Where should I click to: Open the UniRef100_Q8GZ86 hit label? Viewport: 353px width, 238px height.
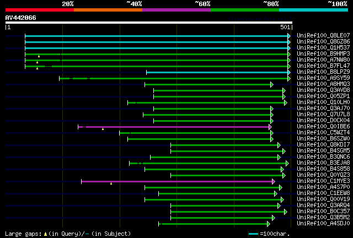point(323,42)
